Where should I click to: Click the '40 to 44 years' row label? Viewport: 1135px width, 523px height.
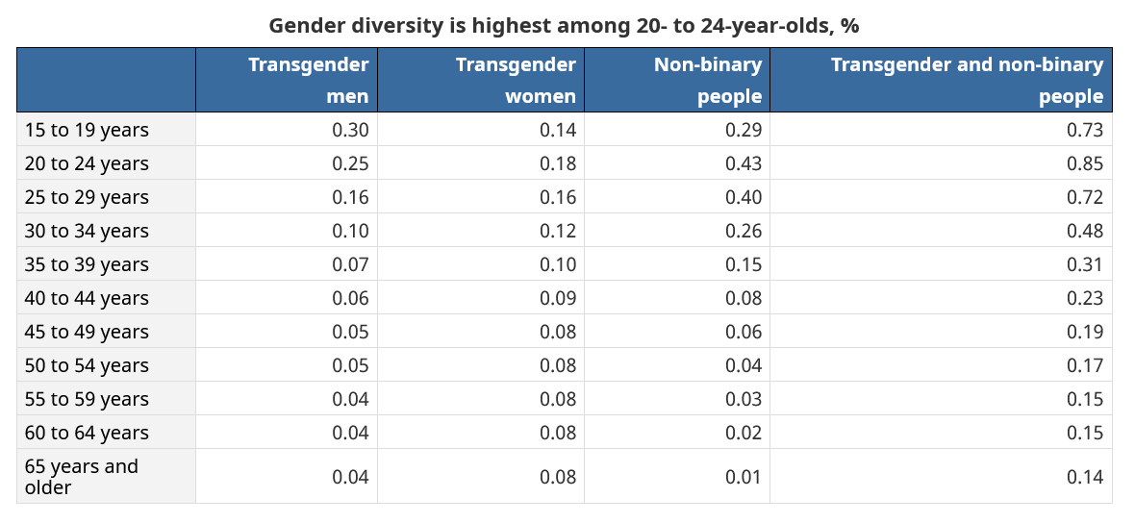[x=87, y=298]
